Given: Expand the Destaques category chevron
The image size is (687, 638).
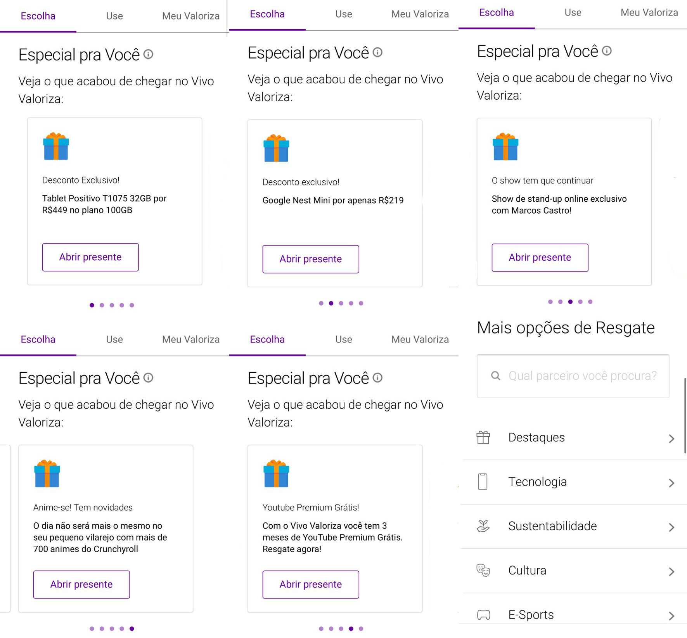Looking at the screenshot, I should point(671,438).
